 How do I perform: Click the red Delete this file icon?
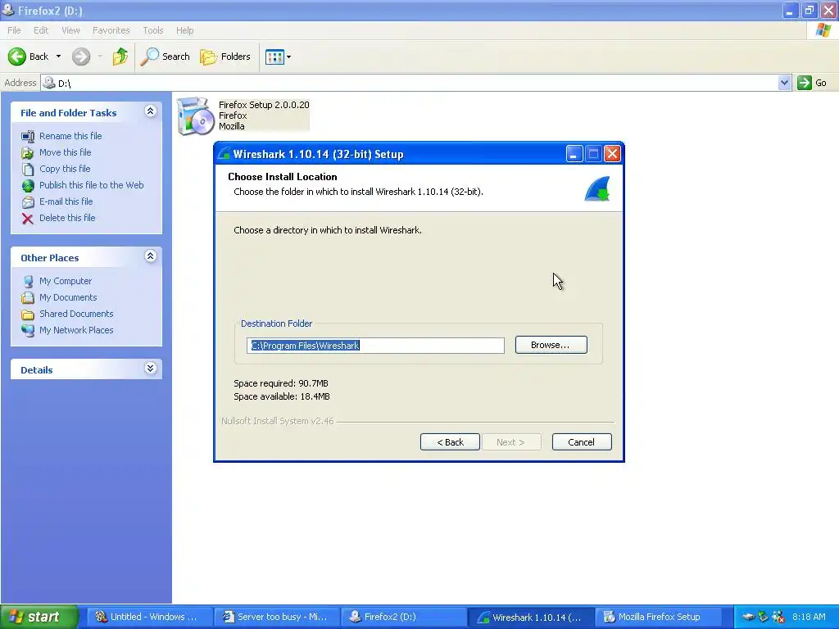(x=28, y=218)
